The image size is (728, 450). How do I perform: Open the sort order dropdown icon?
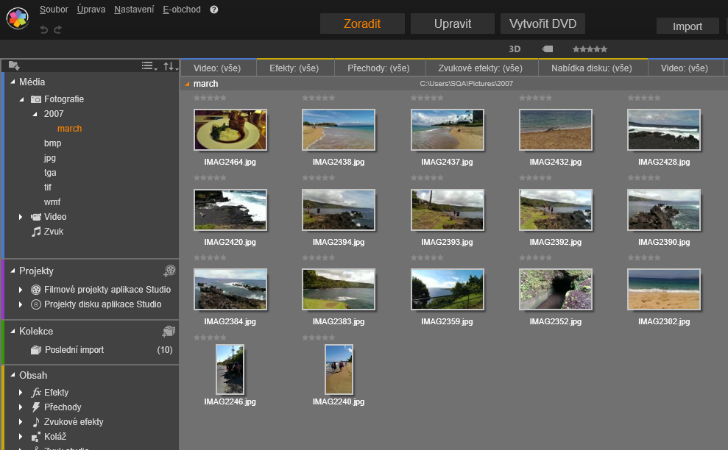pyautogui.click(x=170, y=66)
